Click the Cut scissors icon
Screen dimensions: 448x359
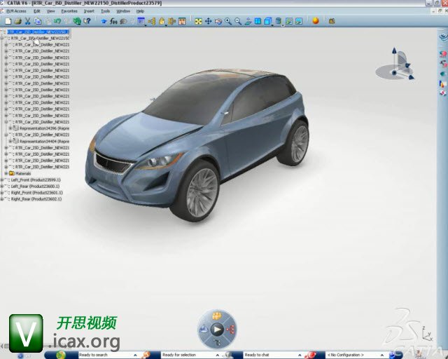[x=27, y=21]
